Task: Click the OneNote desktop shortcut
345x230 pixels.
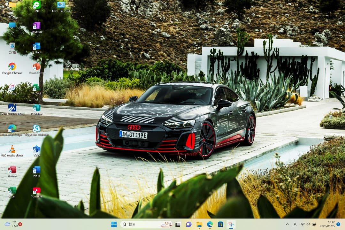Action: coord(36,26)
